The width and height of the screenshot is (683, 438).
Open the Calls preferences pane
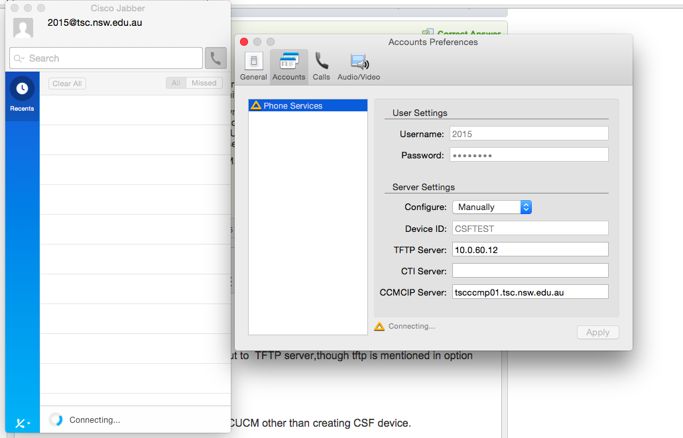(x=322, y=67)
